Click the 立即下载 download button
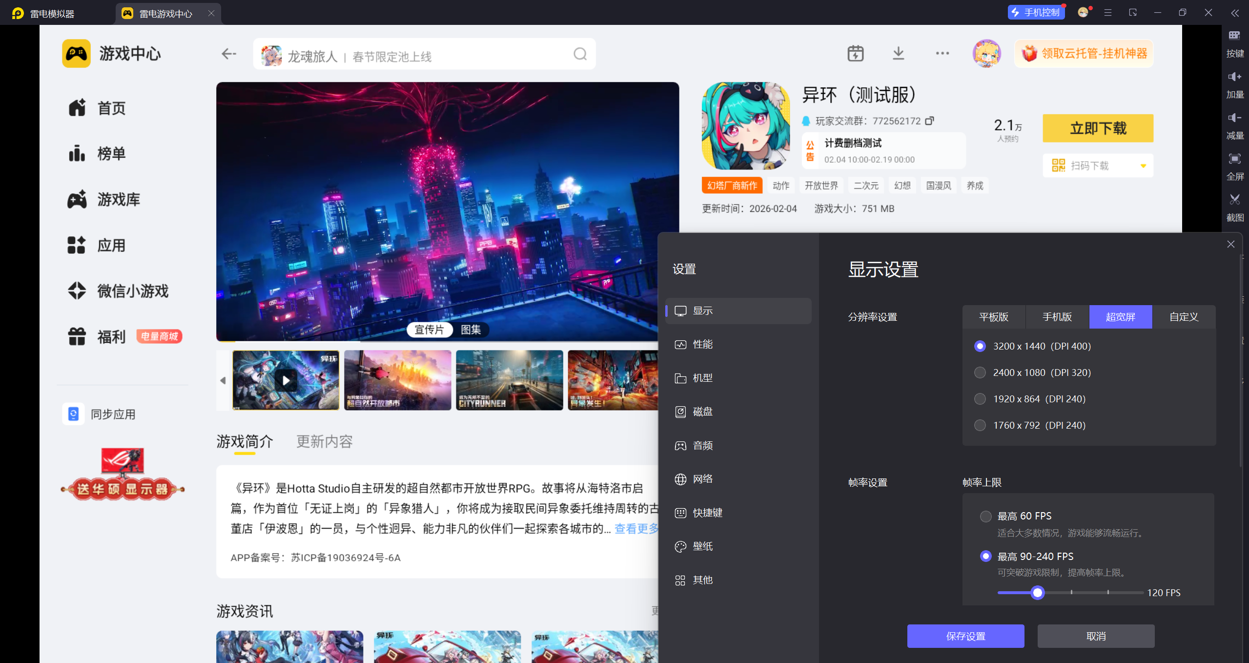 (x=1098, y=128)
